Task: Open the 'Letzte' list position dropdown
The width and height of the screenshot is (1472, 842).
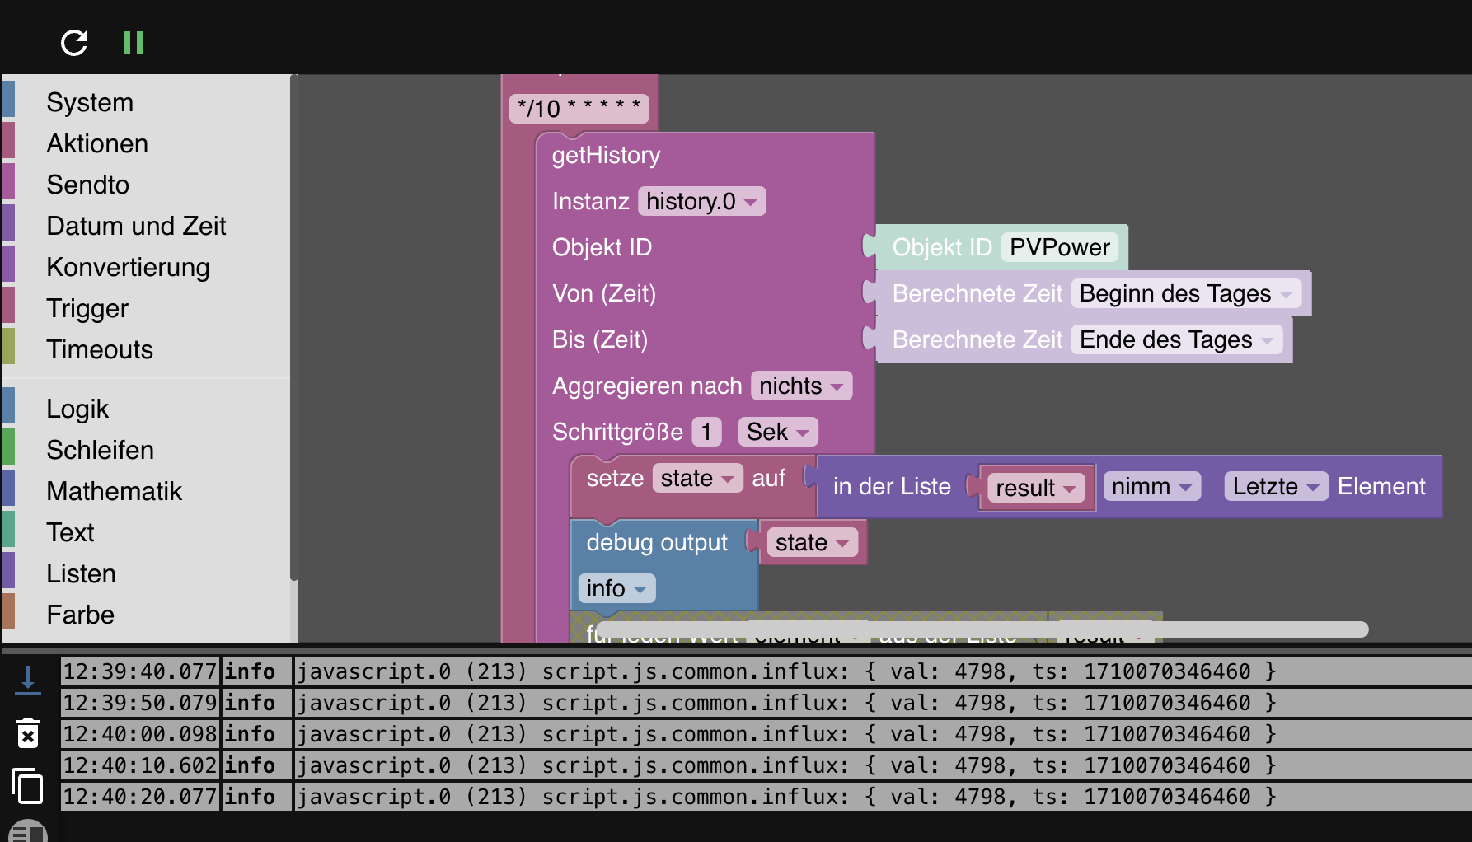Action: [1276, 486]
